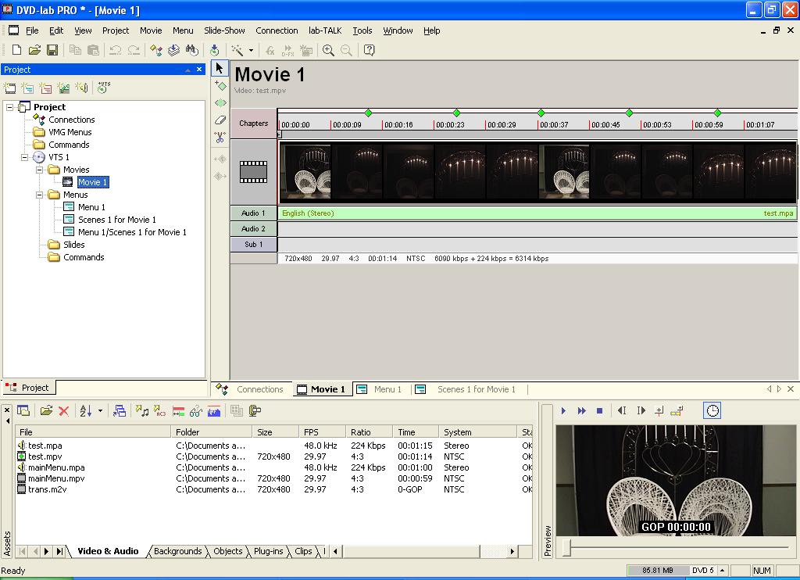The height and width of the screenshot is (580, 800).
Task: Switch to the Objects assets tab
Action: [227, 551]
